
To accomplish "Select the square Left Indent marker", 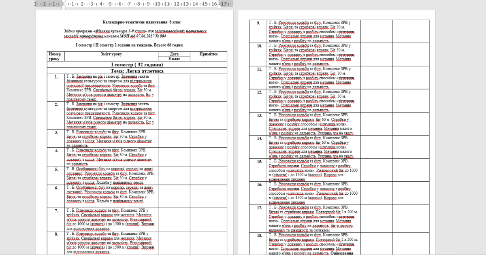I will 64,8.
